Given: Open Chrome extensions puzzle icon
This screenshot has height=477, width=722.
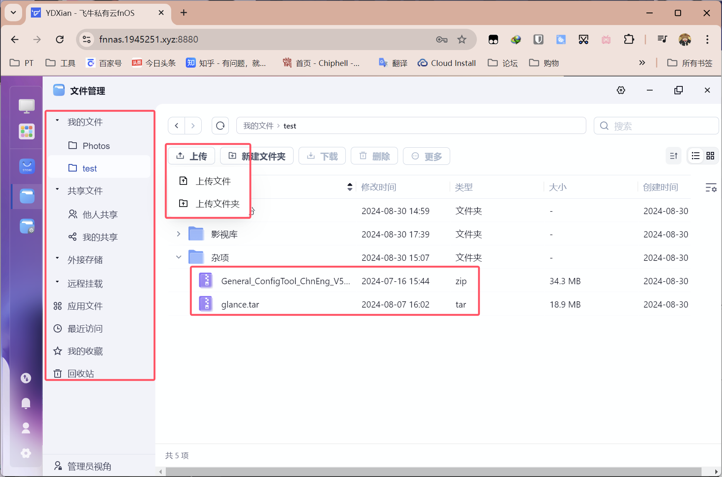Looking at the screenshot, I should pos(629,39).
